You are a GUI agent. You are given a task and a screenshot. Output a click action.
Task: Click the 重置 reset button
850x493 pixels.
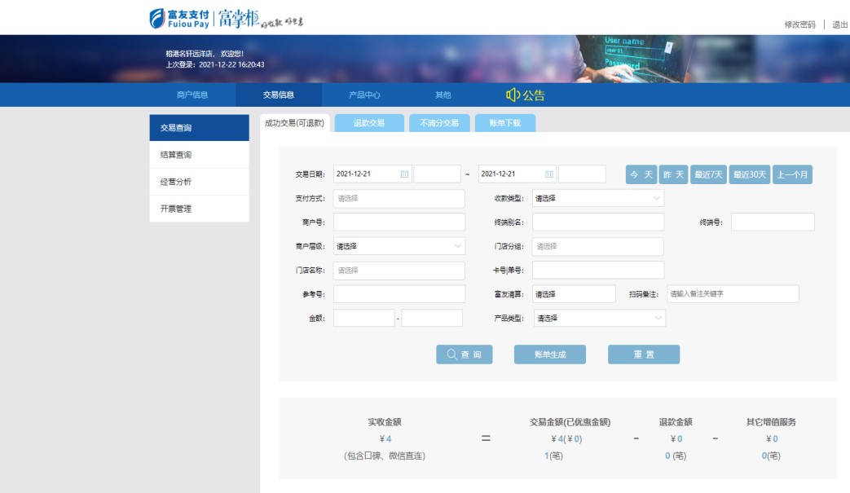[x=643, y=354]
